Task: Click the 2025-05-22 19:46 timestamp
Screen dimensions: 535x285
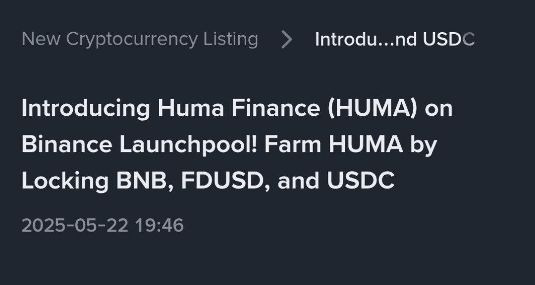Action: pyautogui.click(x=103, y=226)
